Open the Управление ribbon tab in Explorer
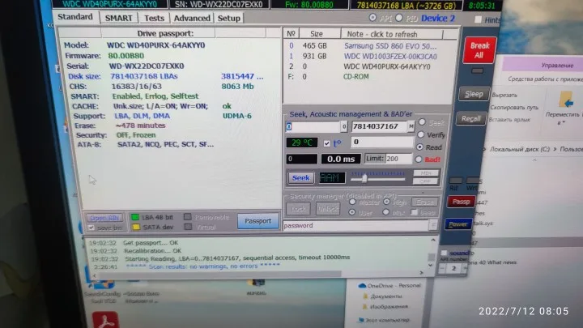This screenshot has width=583, height=328. pos(556,66)
